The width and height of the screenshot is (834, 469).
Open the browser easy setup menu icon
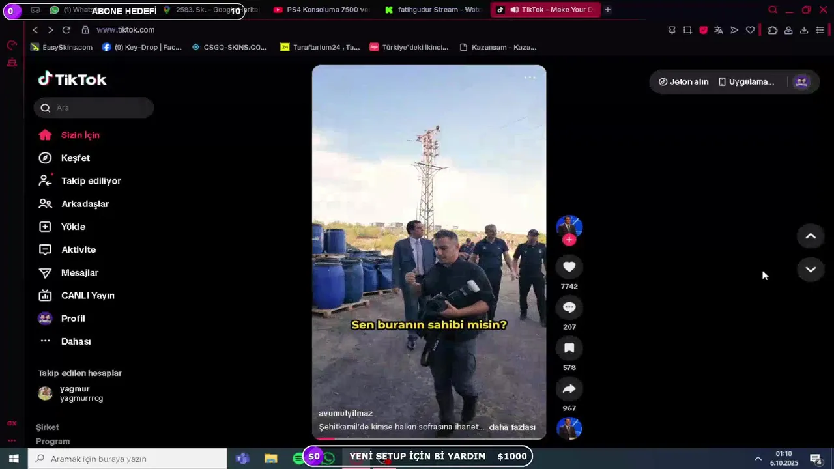[x=820, y=30]
